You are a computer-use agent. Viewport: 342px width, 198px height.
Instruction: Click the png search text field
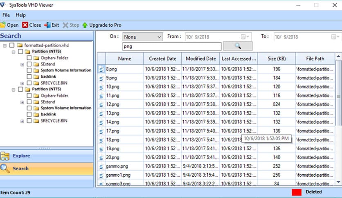coord(172,46)
